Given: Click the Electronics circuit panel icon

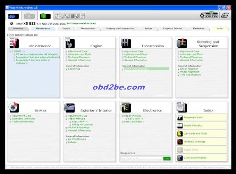Looking at the screenshot, I should click(x=126, y=108).
